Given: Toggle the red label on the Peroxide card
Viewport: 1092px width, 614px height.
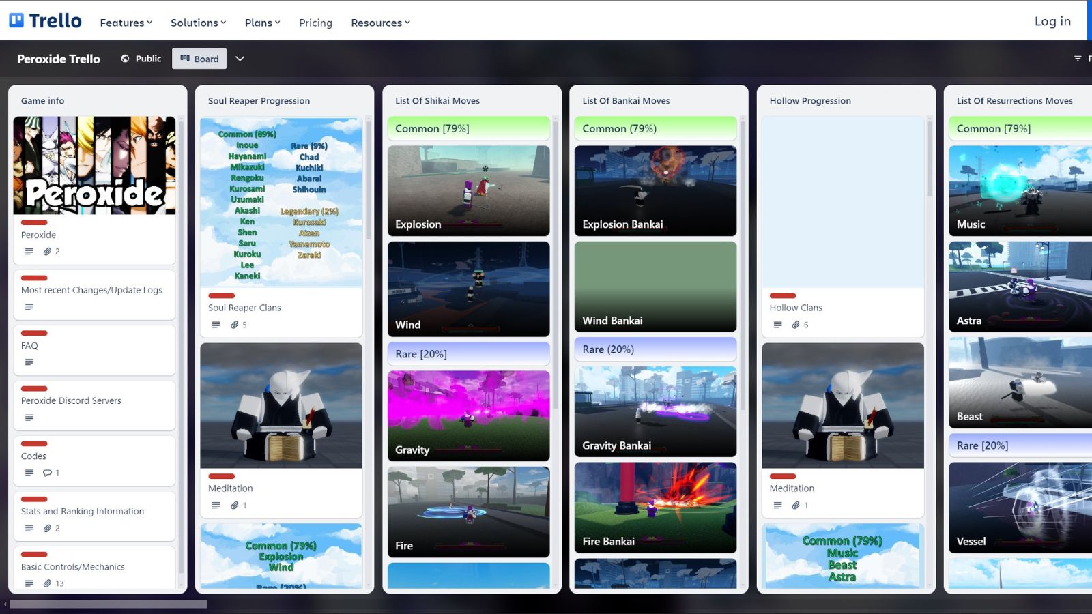Looking at the screenshot, I should coord(34,222).
